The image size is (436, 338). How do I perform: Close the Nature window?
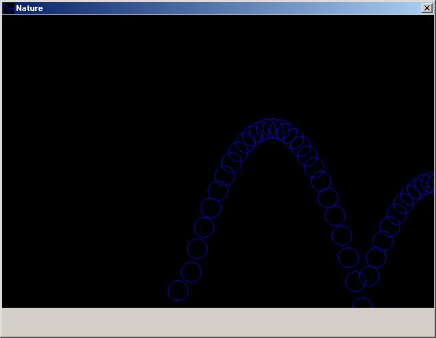click(426, 8)
